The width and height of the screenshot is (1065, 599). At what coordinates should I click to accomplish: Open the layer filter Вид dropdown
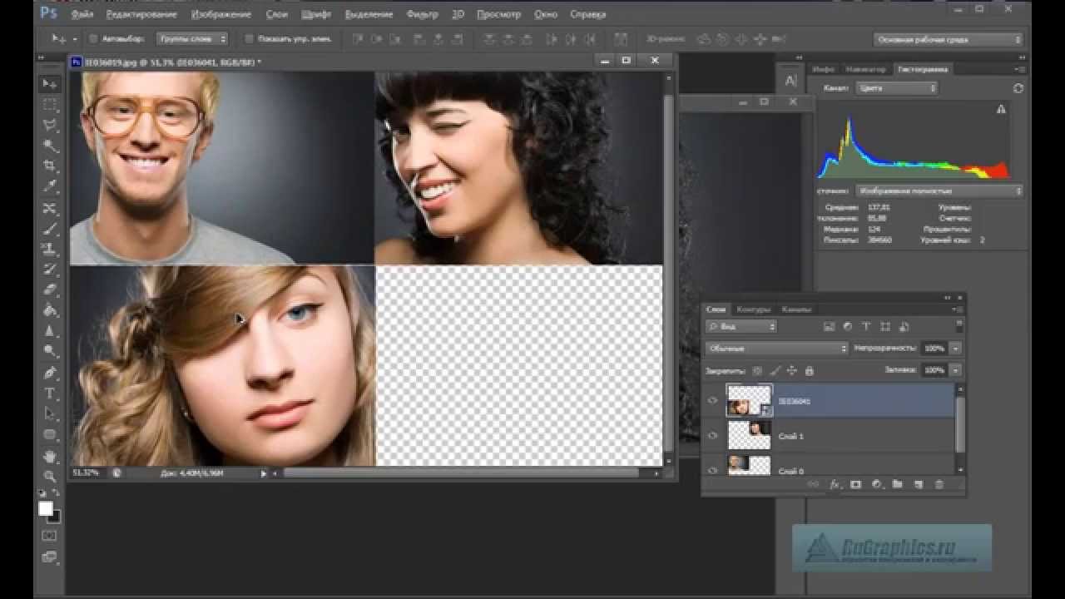(741, 327)
